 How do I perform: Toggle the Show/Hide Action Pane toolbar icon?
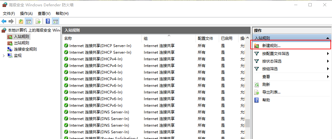[x=56, y=21]
